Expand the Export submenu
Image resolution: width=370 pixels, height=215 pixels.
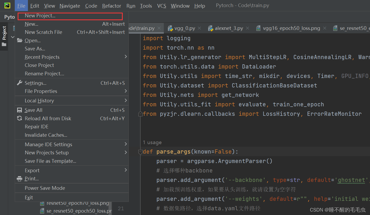coord(32,170)
